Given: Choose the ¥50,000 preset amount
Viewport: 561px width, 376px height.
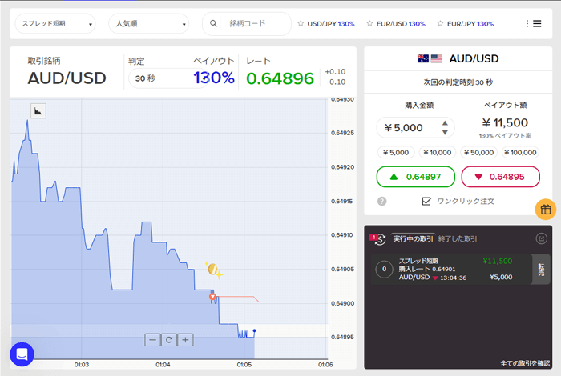Looking at the screenshot, I should (479, 153).
